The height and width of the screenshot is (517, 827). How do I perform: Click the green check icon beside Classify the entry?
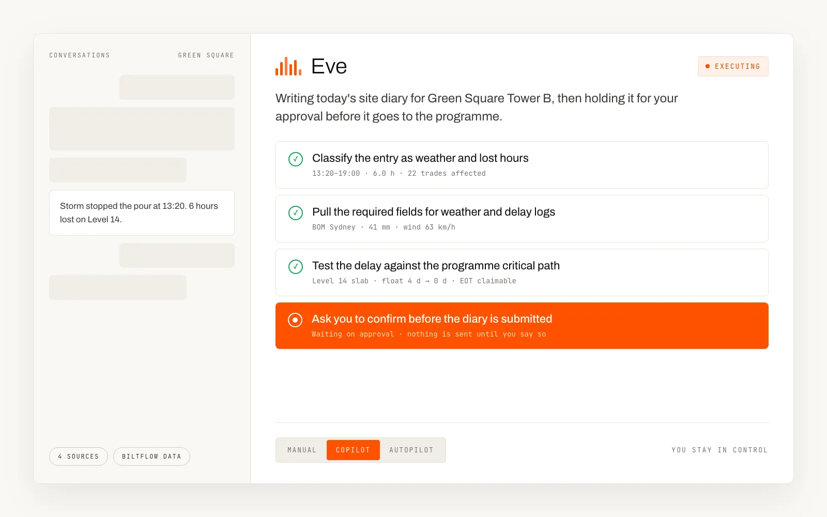[x=296, y=159]
